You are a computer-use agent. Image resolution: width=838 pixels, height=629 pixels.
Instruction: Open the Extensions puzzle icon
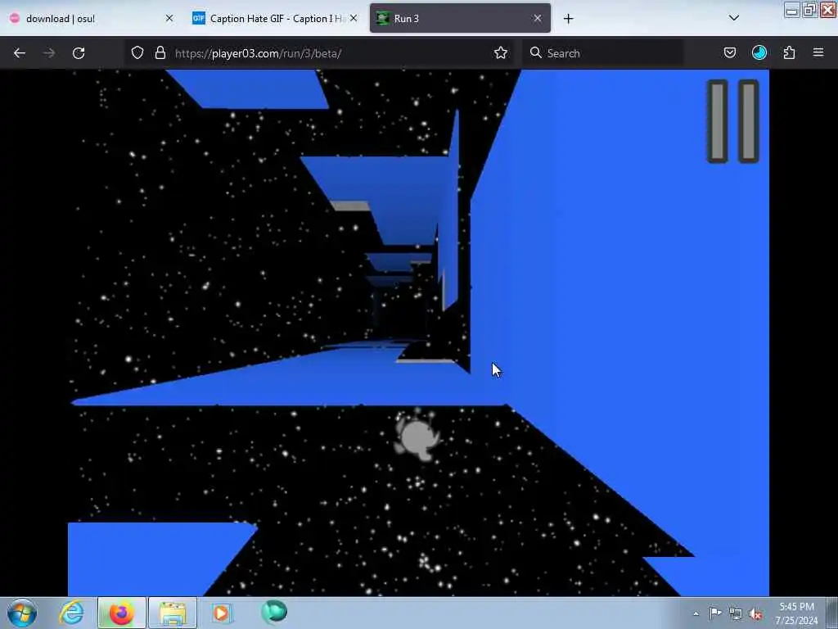point(789,52)
